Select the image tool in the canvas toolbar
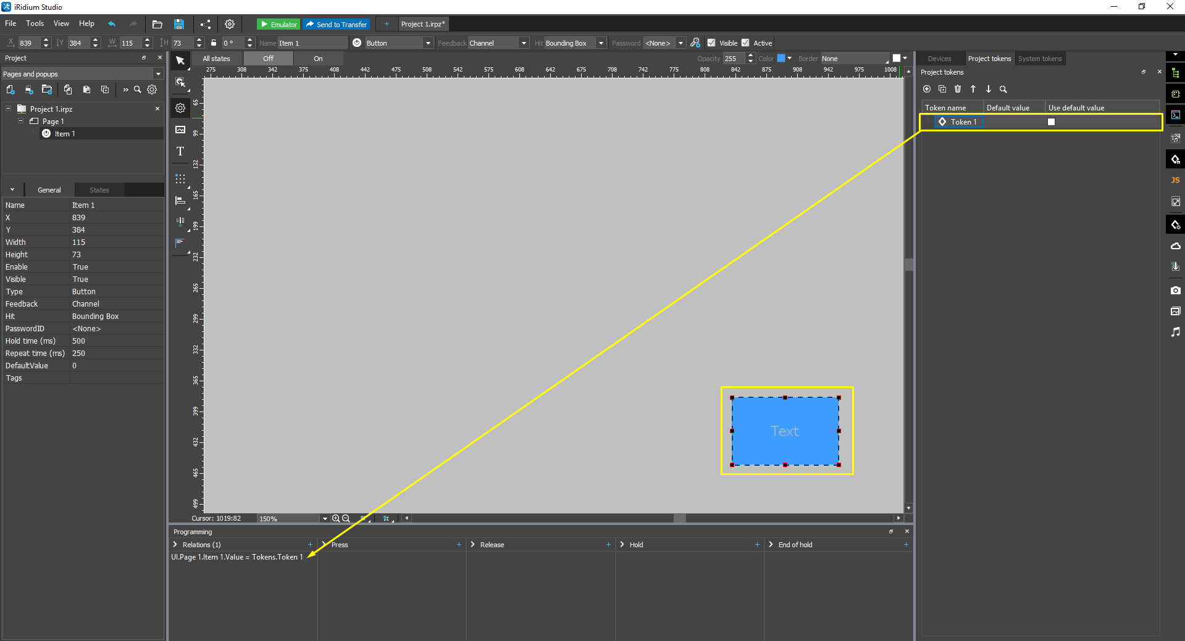The height and width of the screenshot is (641, 1185). pyautogui.click(x=180, y=130)
